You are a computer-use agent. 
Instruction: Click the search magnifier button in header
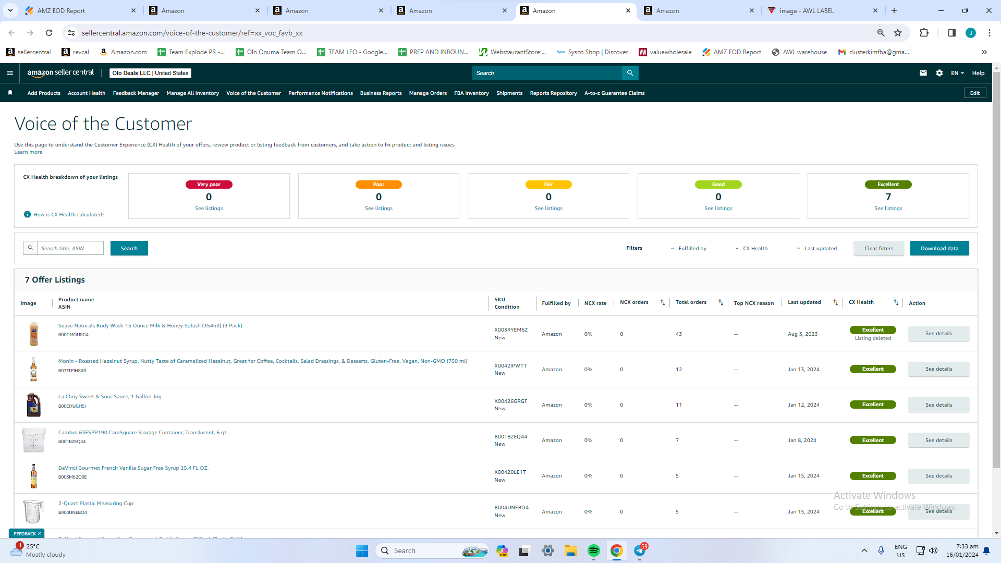[x=630, y=73]
